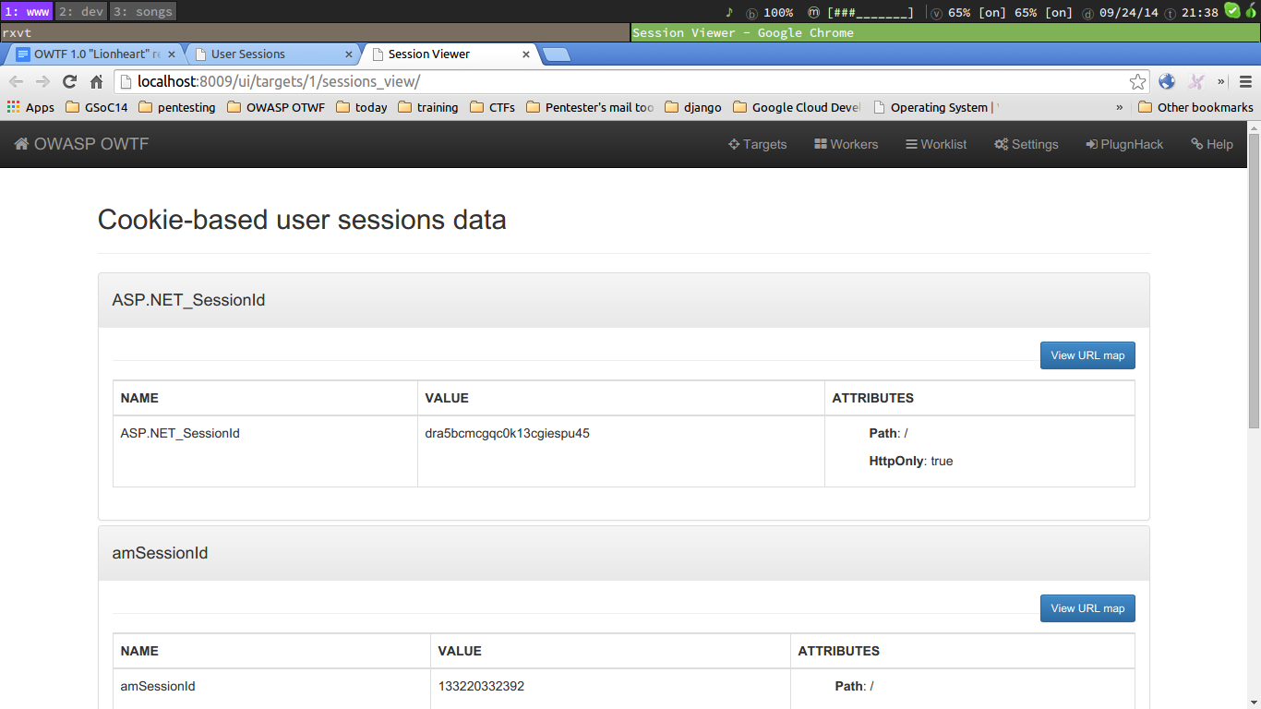Open the PlugnHack navbar item

[x=1124, y=144]
